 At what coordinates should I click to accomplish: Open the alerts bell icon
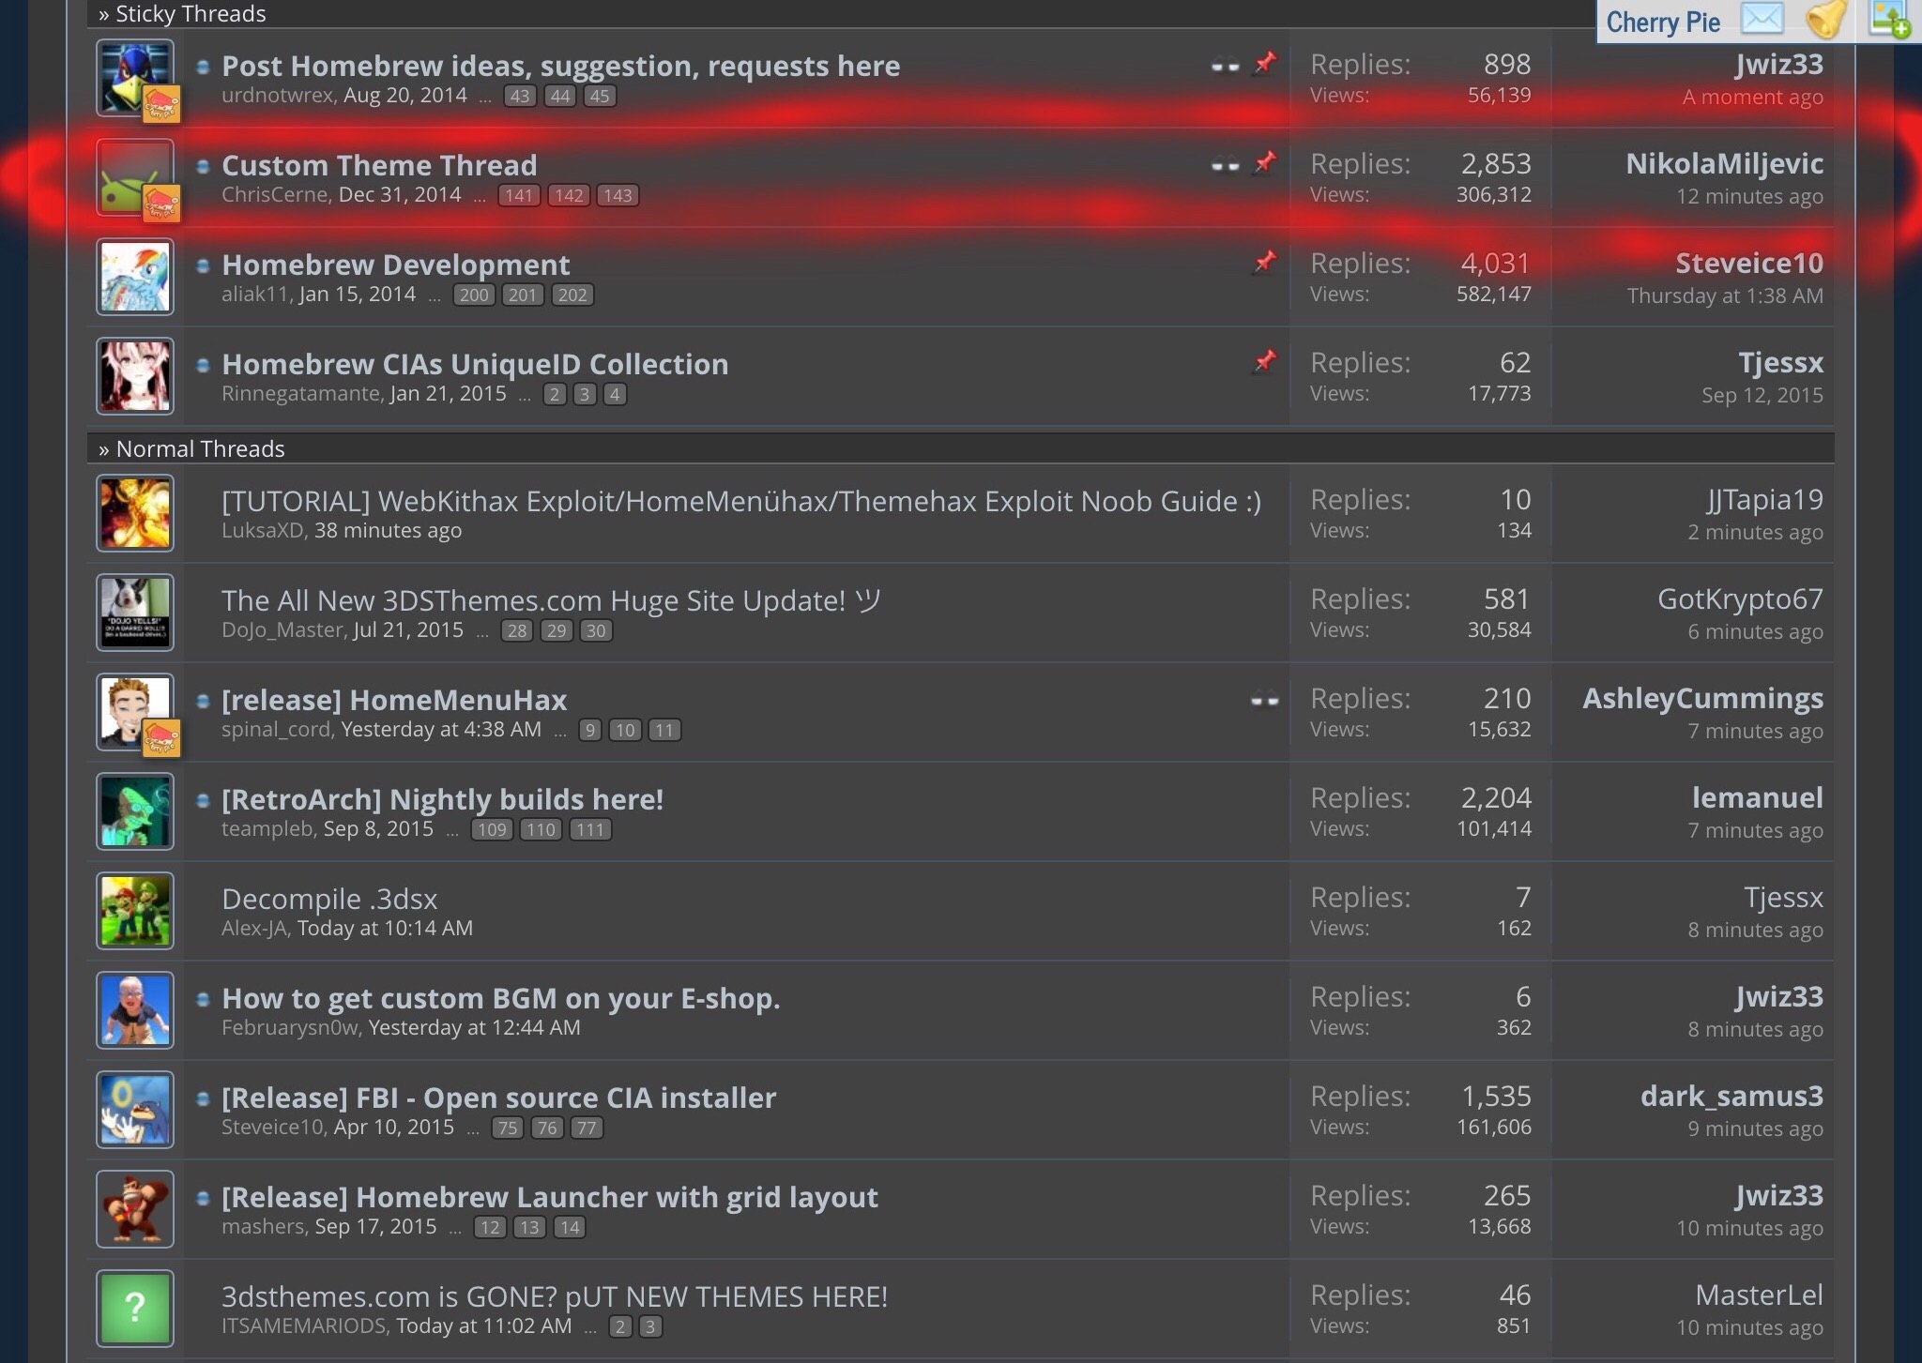(x=1825, y=19)
